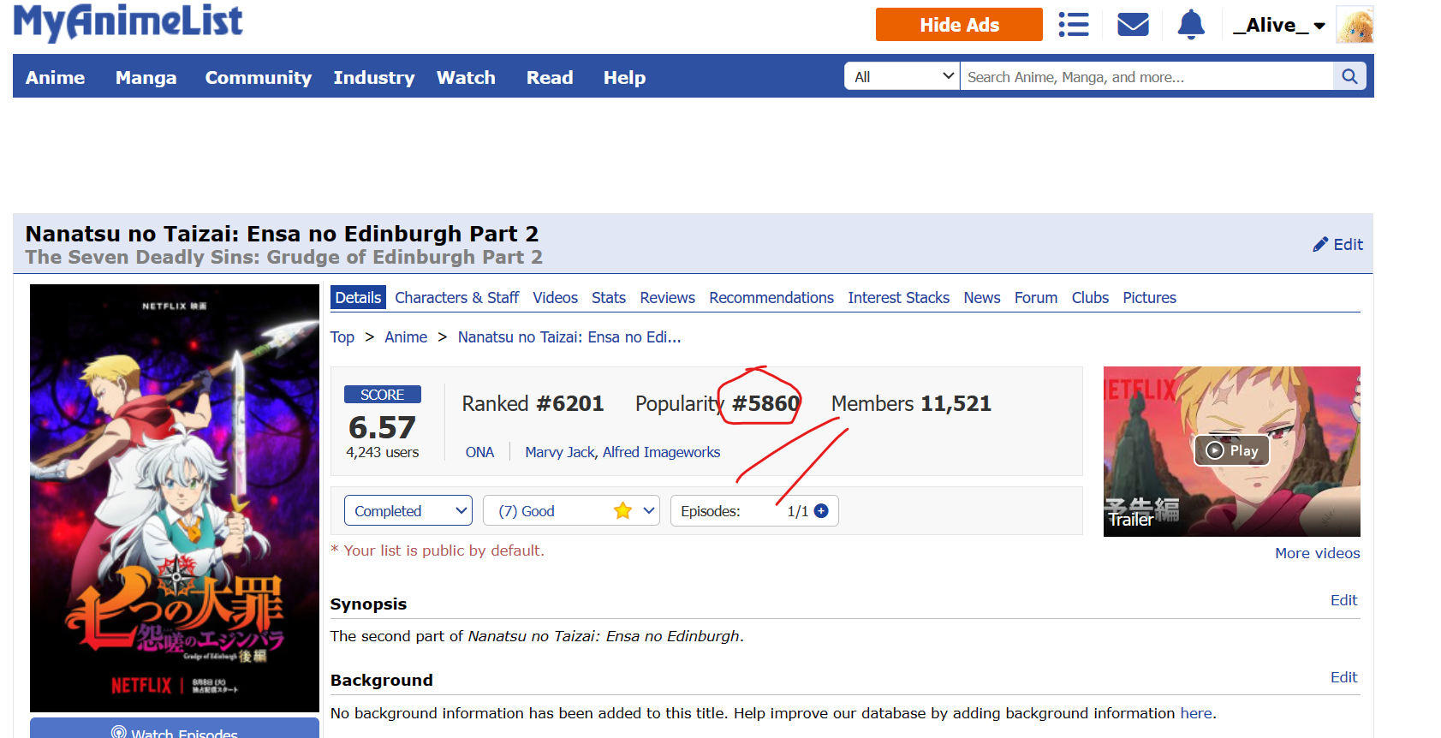Open the Reviews tab
1441x738 pixels.
(667, 298)
